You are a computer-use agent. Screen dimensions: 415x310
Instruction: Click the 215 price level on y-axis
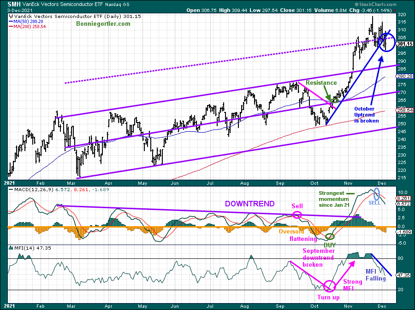coord(402,178)
